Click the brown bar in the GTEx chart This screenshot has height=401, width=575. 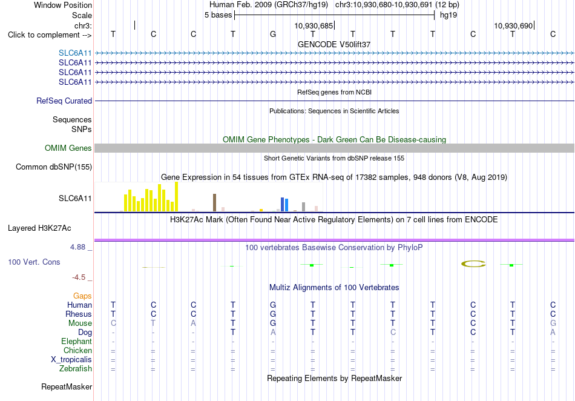coord(214,202)
